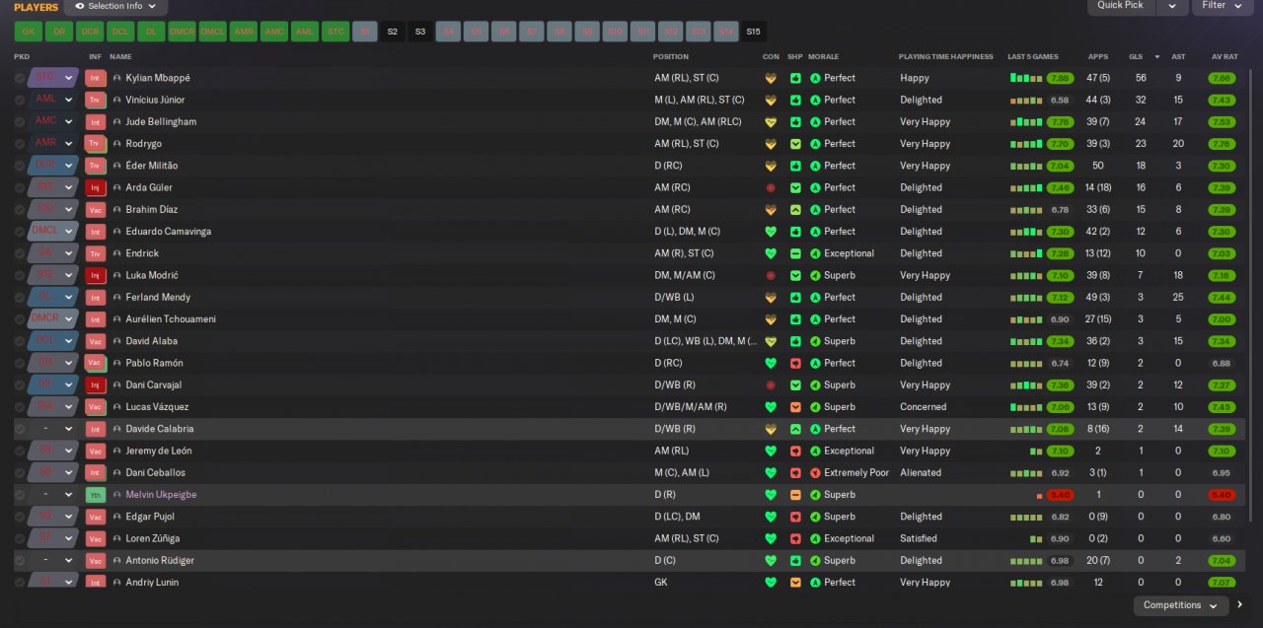
Task: Click Arda Güler's red condition icon
Action: point(771,187)
